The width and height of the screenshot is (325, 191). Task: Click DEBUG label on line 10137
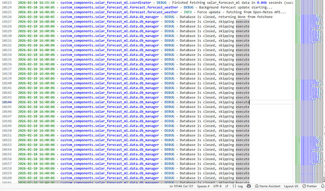pos(170,69)
